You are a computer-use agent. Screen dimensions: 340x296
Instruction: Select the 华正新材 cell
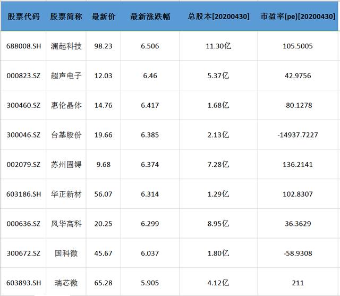point(66,194)
